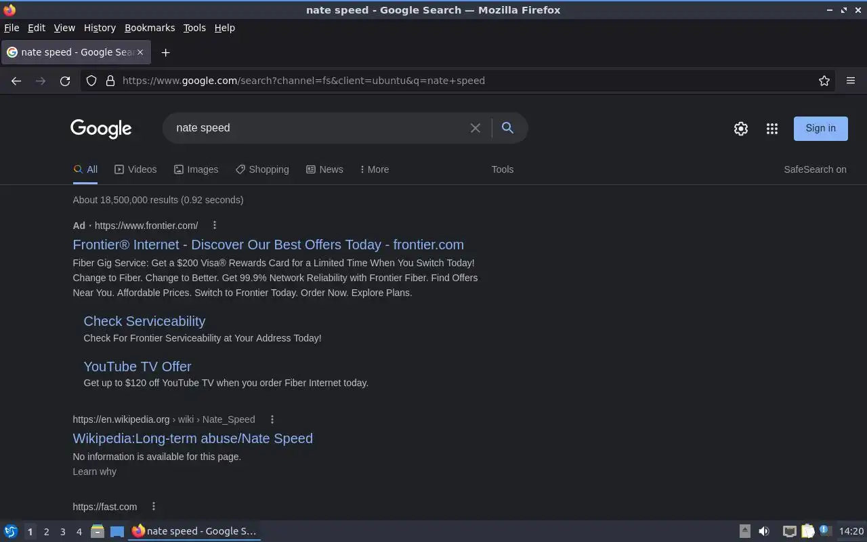Click the show desktop taskbar icon

coord(117,531)
